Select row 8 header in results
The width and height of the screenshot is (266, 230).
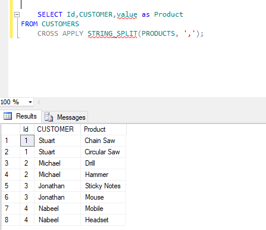point(11,220)
